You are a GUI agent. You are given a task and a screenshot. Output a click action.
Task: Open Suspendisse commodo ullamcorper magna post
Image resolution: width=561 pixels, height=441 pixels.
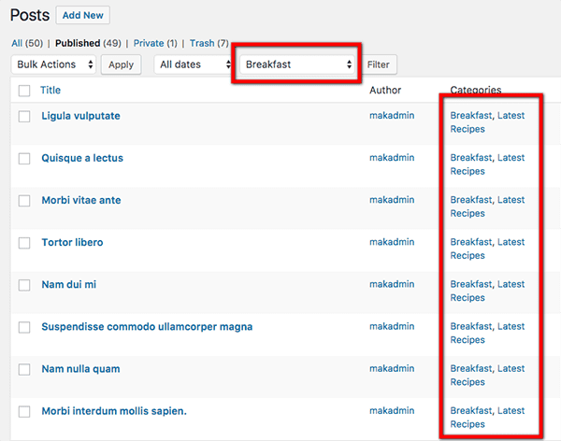click(x=147, y=327)
